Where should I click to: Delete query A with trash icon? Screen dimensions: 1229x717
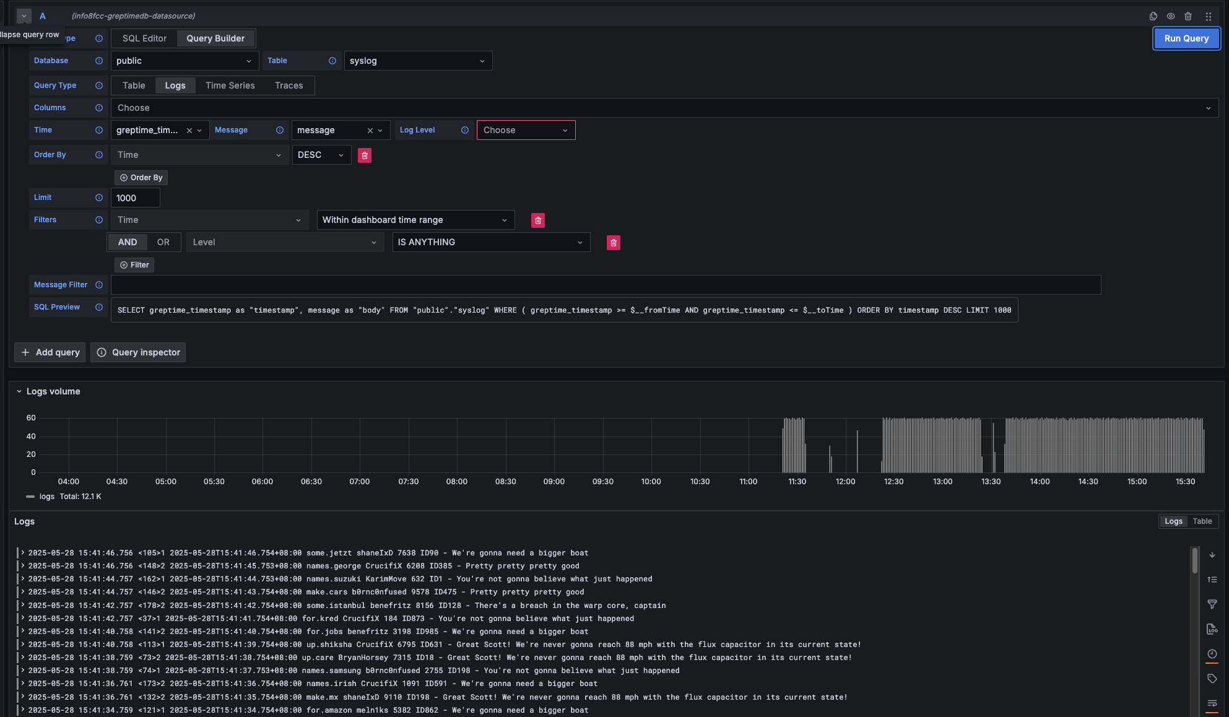coord(1188,17)
